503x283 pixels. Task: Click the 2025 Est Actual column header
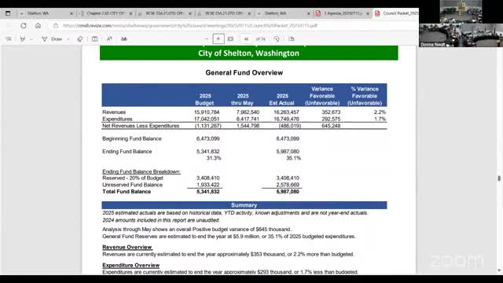coord(281,100)
